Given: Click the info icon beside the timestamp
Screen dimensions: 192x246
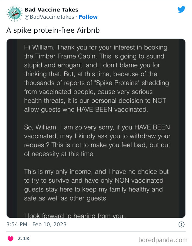Looking at the screenshot, I should [182, 225].
